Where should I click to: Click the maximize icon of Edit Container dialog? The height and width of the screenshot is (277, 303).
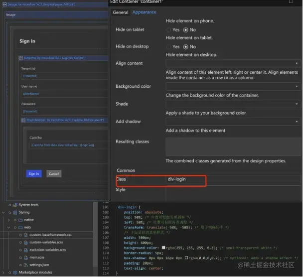point(291,1)
